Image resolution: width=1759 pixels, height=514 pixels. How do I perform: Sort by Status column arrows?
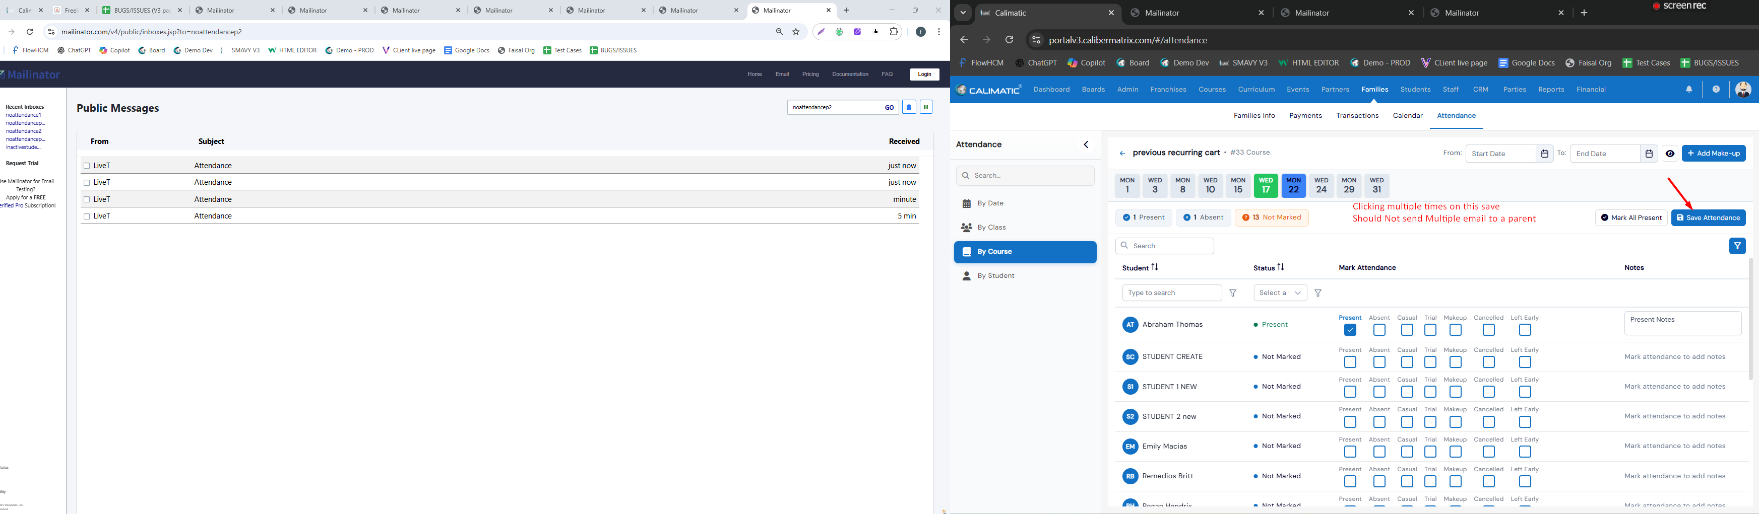(1281, 267)
